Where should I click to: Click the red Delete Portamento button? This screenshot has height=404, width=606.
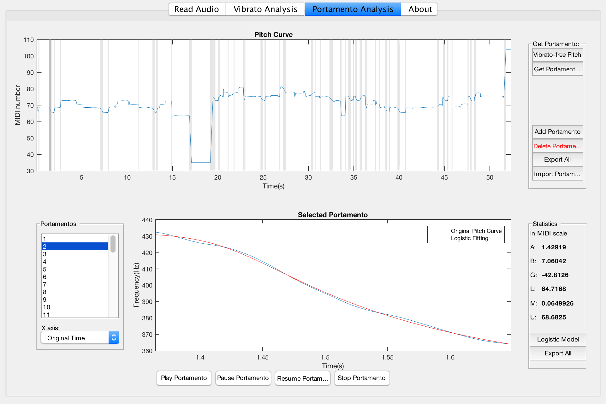click(557, 146)
